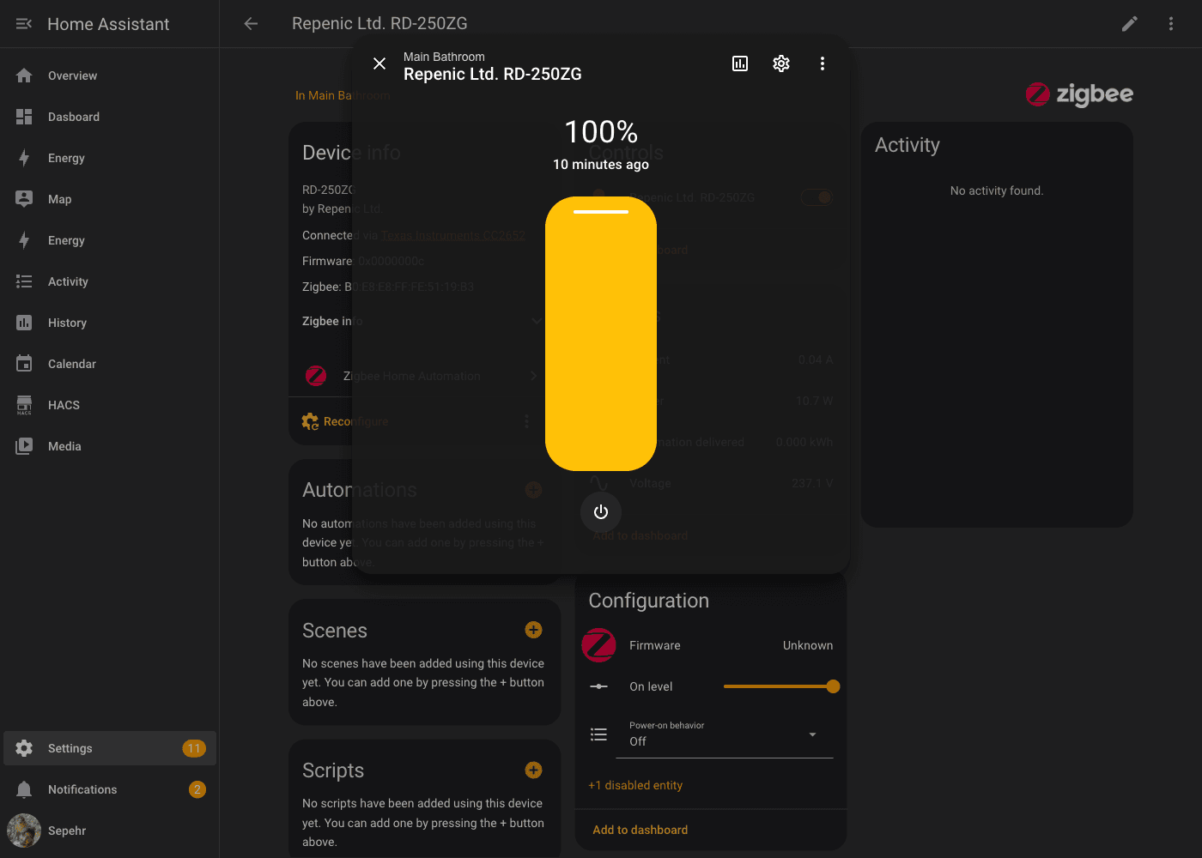The height and width of the screenshot is (858, 1202).
Task: Add a new automation with plus icon
Action: [x=533, y=489]
